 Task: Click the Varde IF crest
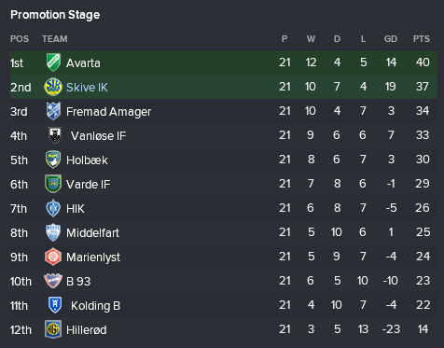click(x=53, y=184)
